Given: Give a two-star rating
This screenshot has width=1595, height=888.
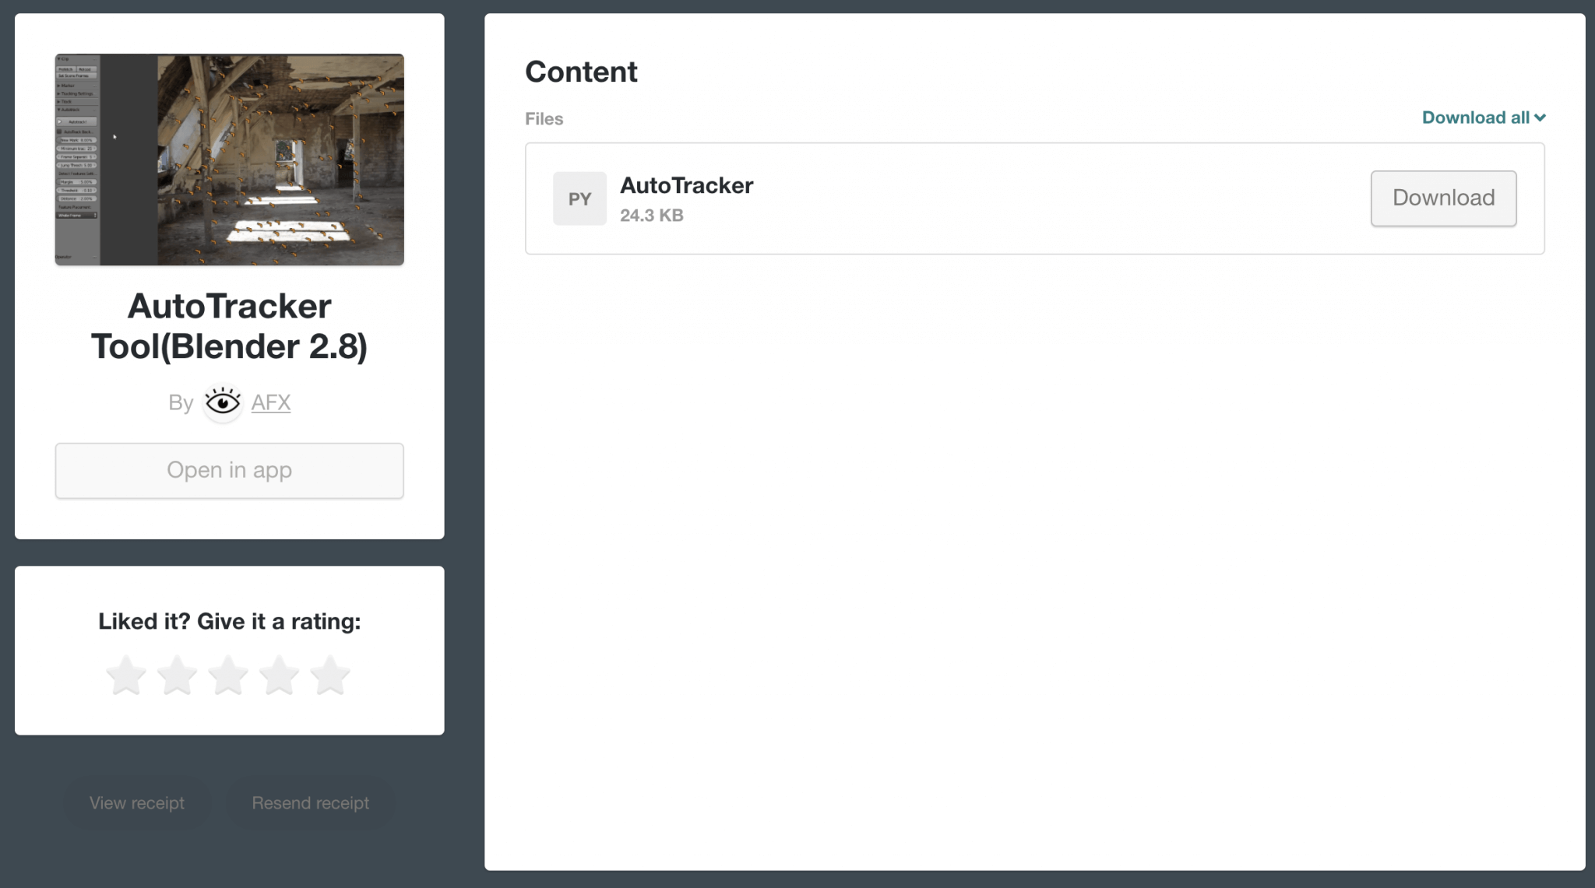Looking at the screenshot, I should coord(178,675).
